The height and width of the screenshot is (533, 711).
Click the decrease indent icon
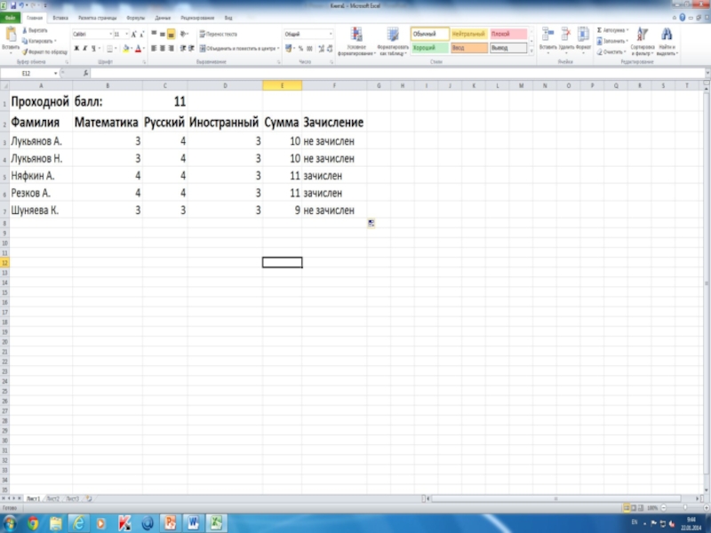click(183, 49)
